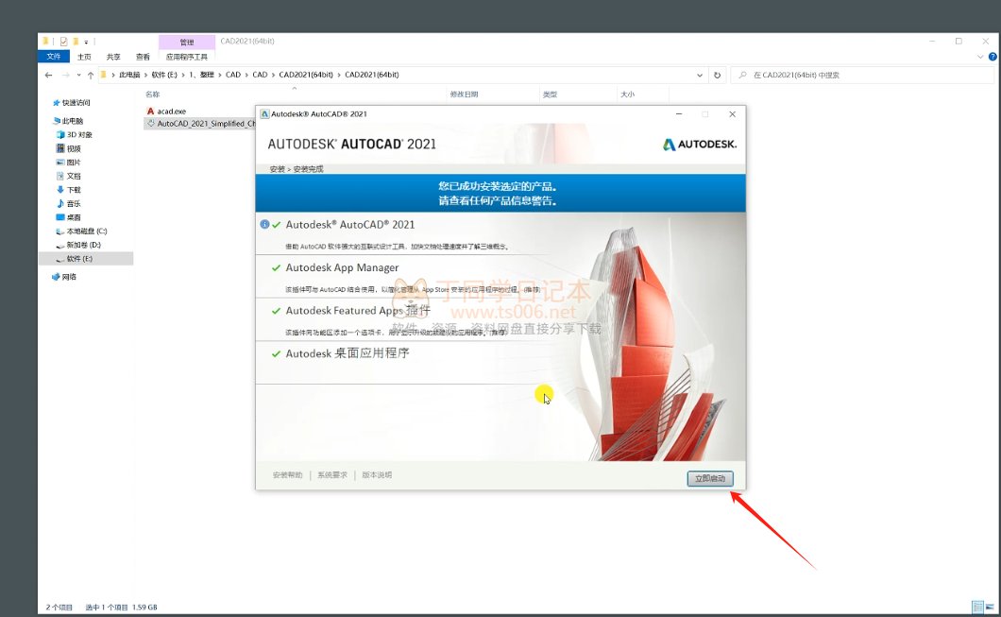Click the 3D 对象 folder icon
Image resolution: width=1001 pixels, height=617 pixels.
(x=60, y=135)
